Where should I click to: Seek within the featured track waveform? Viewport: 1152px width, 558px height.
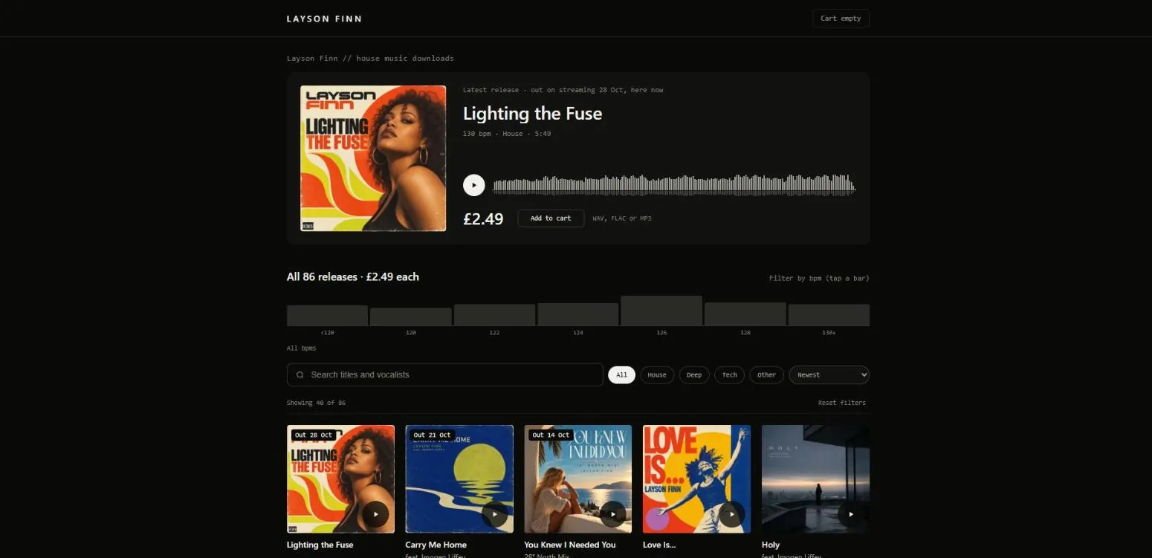tap(674, 185)
